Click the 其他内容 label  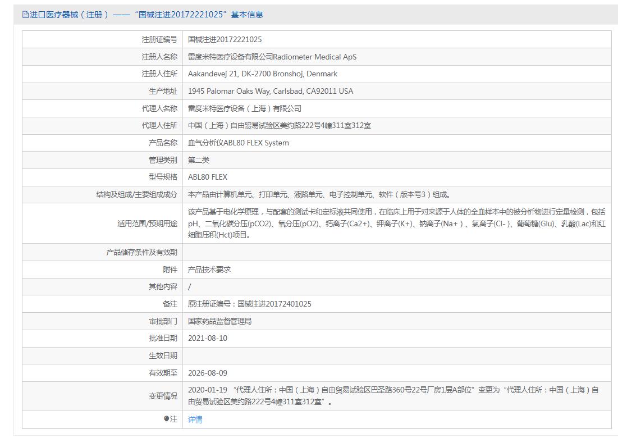tap(163, 286)
